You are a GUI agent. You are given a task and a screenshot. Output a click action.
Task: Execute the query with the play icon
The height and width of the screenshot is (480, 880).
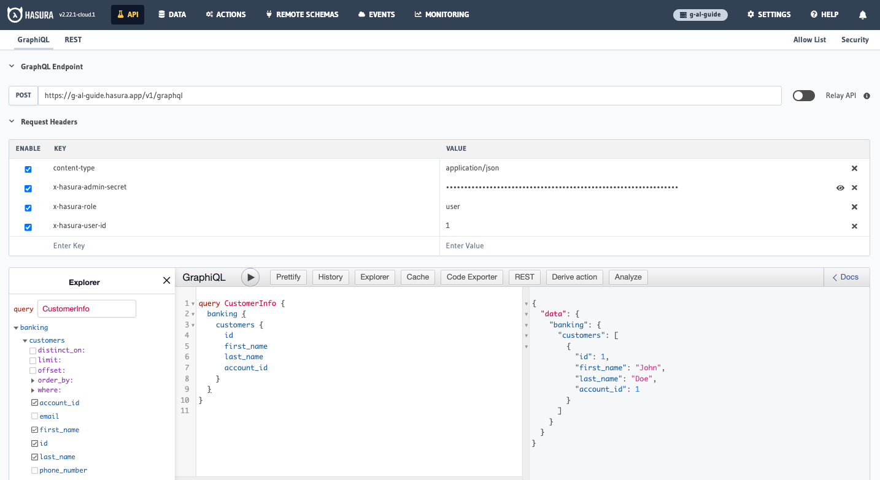point(250,277)
